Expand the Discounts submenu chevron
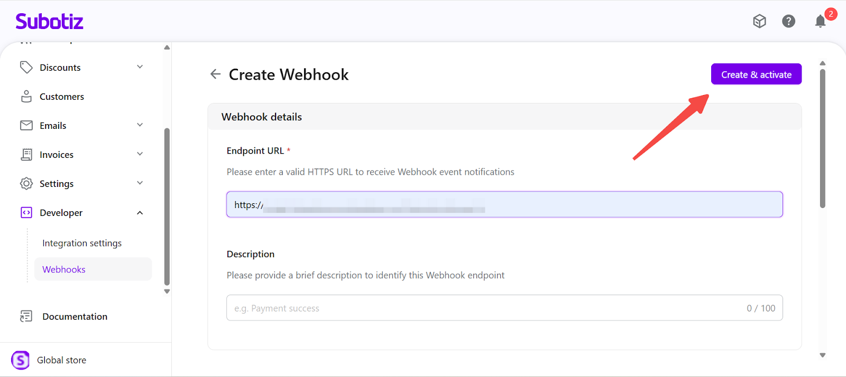Screen dimensions: 846x377 click(140, 67)
